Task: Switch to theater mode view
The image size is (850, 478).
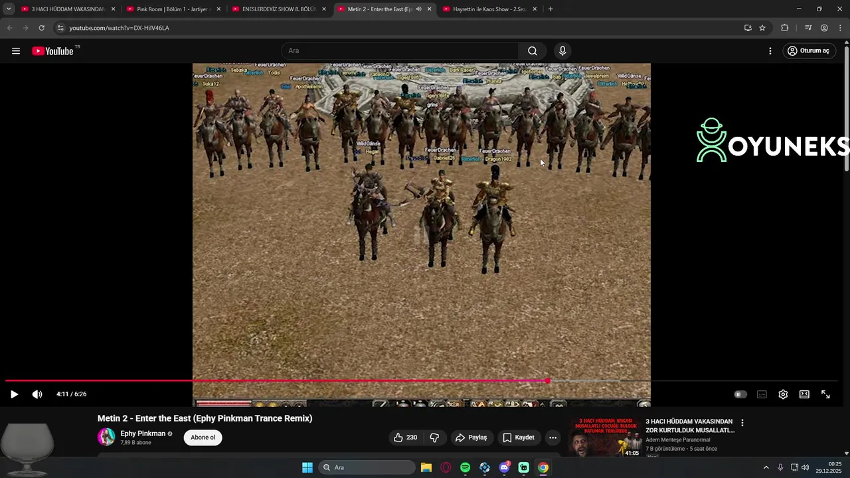Action: pos(804,394)
